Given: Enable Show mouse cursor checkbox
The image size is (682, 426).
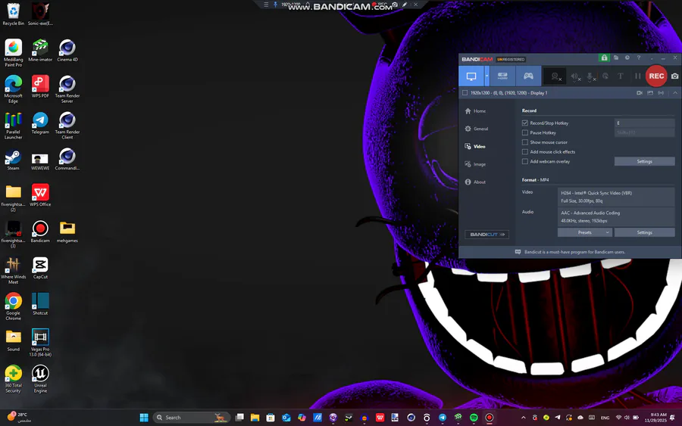Looking at the screenshot, I should coord(525,142).
